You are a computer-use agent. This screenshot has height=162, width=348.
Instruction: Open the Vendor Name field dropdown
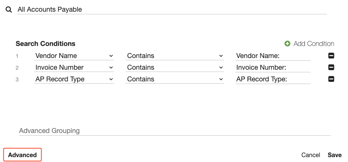pyautogui.click(x=74, y=56)
